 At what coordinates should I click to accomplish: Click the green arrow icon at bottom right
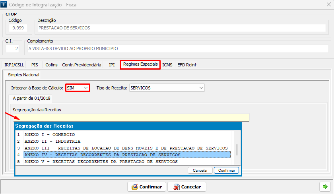(325, 186)
